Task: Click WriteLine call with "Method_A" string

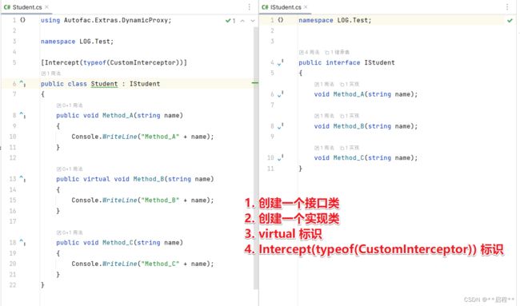Action: pos(142,137)
